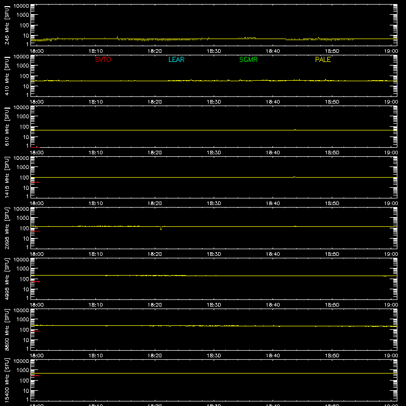The height and width of the screenshot is (406, 406).
Task: Click the 10000 y-axis label of 8800 MHz panel
Action: coord(21,311)
